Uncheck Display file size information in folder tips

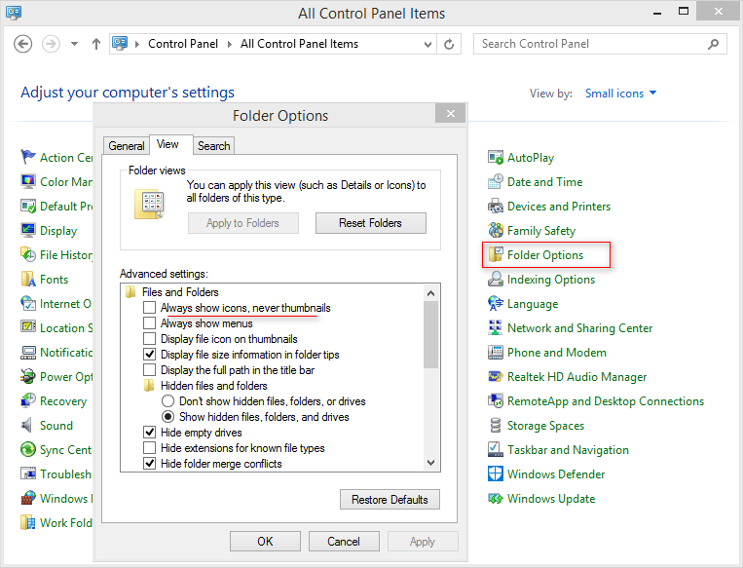pos(149,355)
